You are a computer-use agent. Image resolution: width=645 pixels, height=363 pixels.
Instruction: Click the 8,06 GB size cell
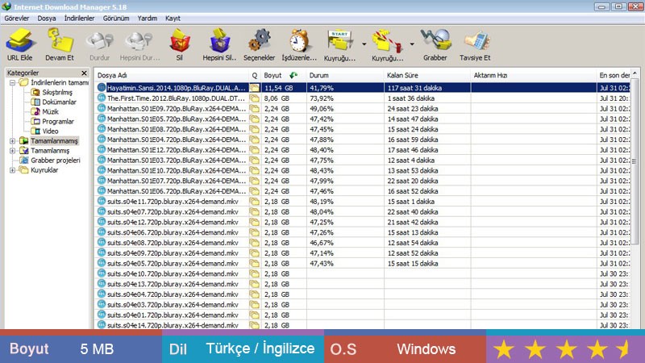pos(284,98)
